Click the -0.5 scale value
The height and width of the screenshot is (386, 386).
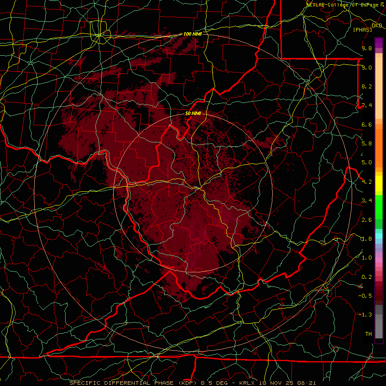(x=365, y=296)
